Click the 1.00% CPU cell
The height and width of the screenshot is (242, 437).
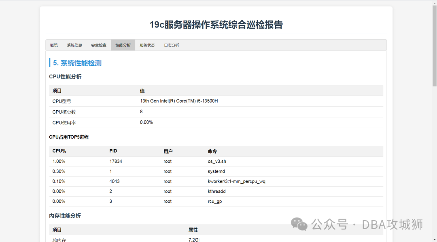(x=59, y=161)
